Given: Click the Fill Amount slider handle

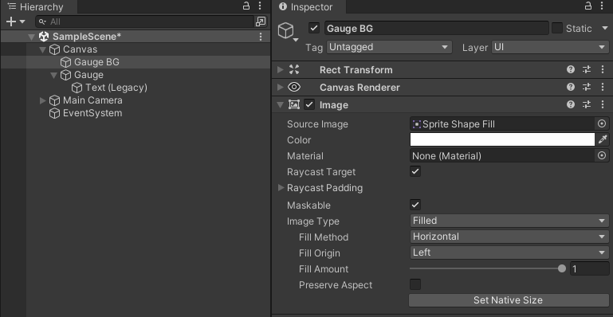Looking at the screenshot, I should tap(562, 268).
